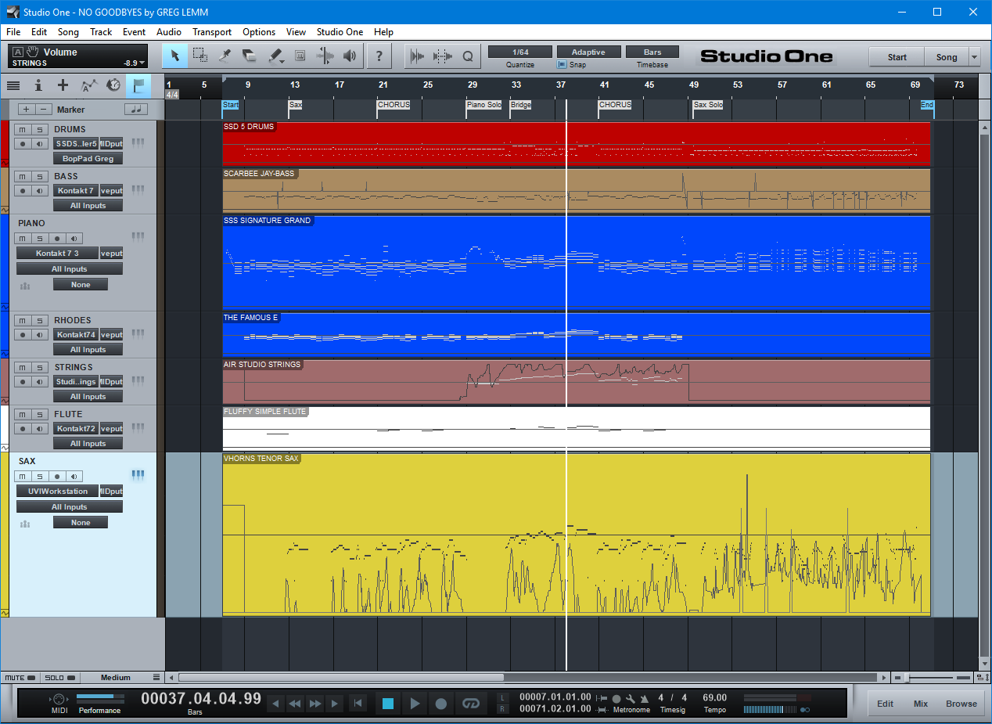Select the Bend tool
Image resolution: width=992 pixels, height=724 pixels.
coord(325,56)
